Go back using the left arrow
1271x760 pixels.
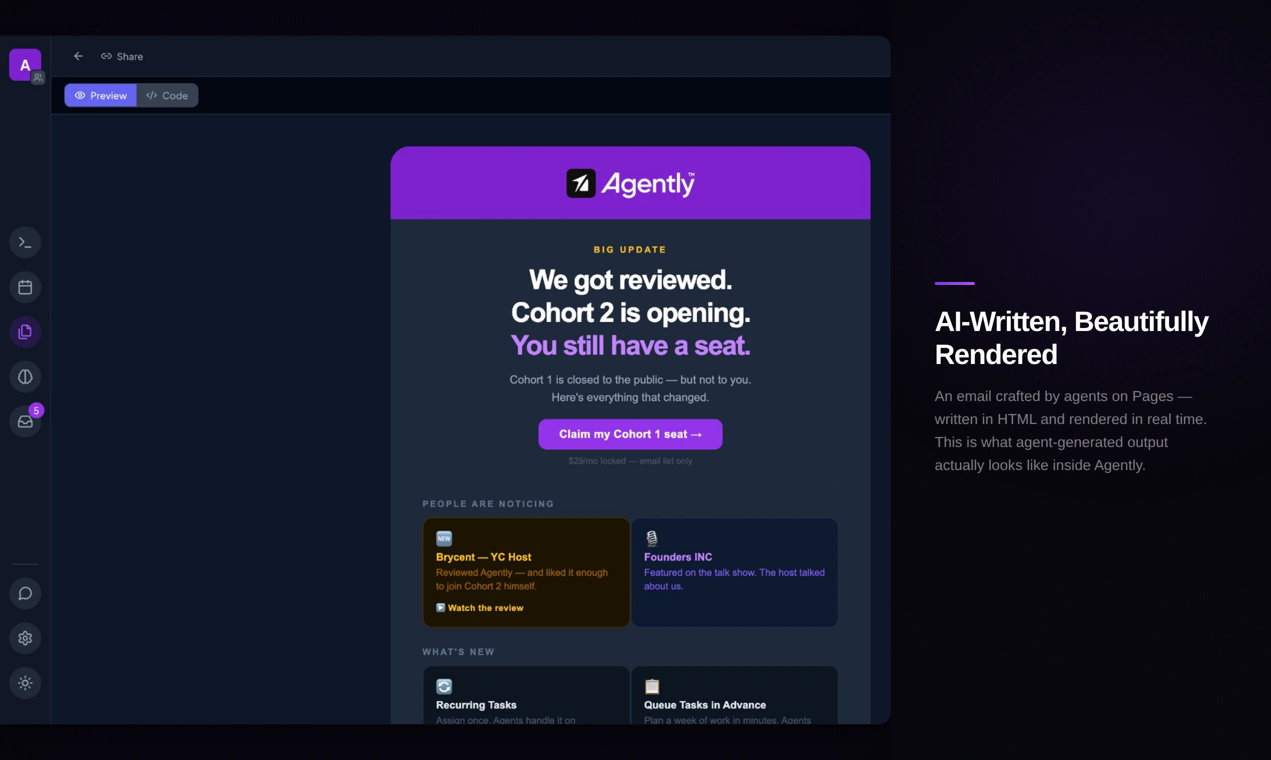click(79, 56)
